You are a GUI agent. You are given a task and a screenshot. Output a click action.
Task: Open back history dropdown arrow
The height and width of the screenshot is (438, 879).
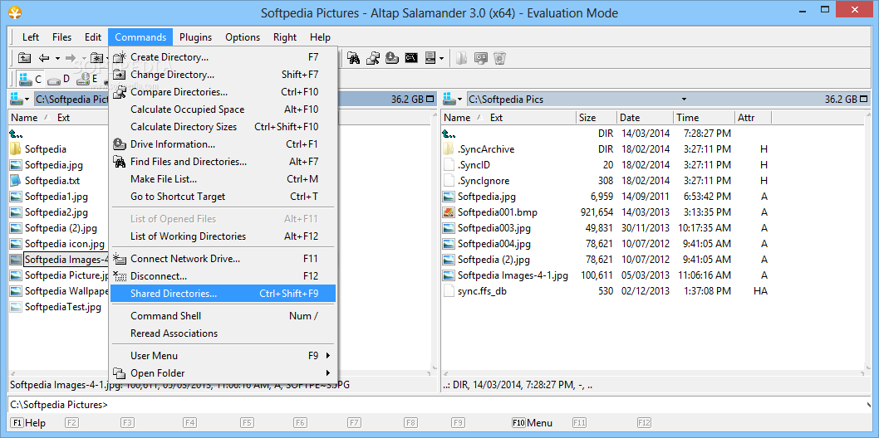coord(57,58)
